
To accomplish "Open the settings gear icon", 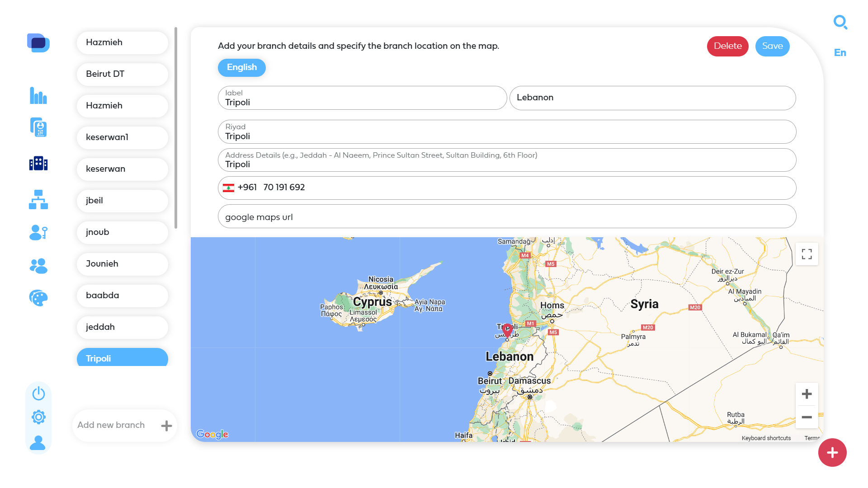I will pos(38,417).
